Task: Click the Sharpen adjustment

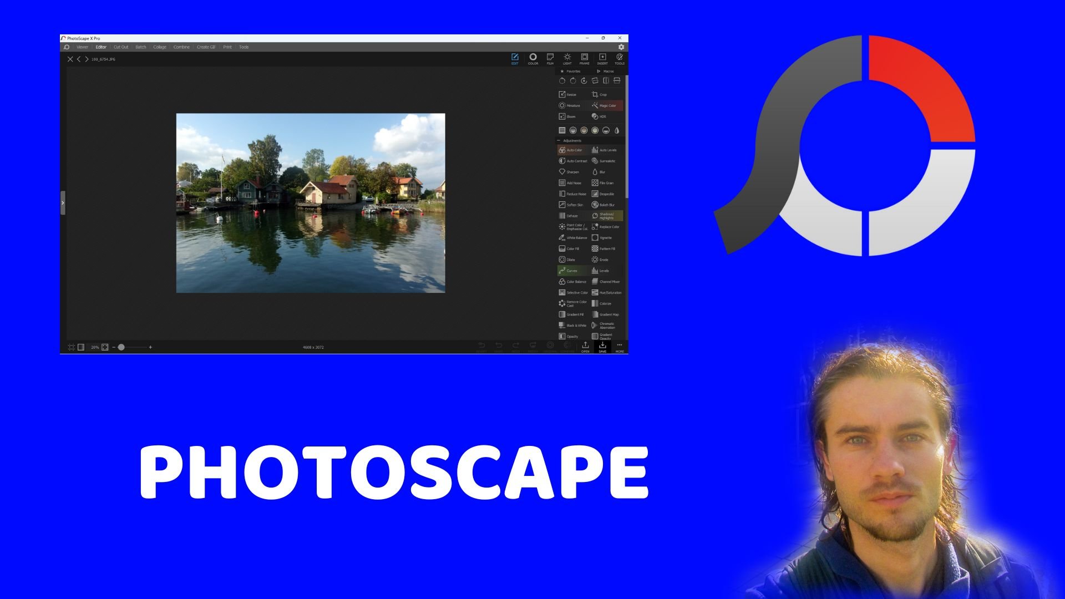Action: [569, 172]
